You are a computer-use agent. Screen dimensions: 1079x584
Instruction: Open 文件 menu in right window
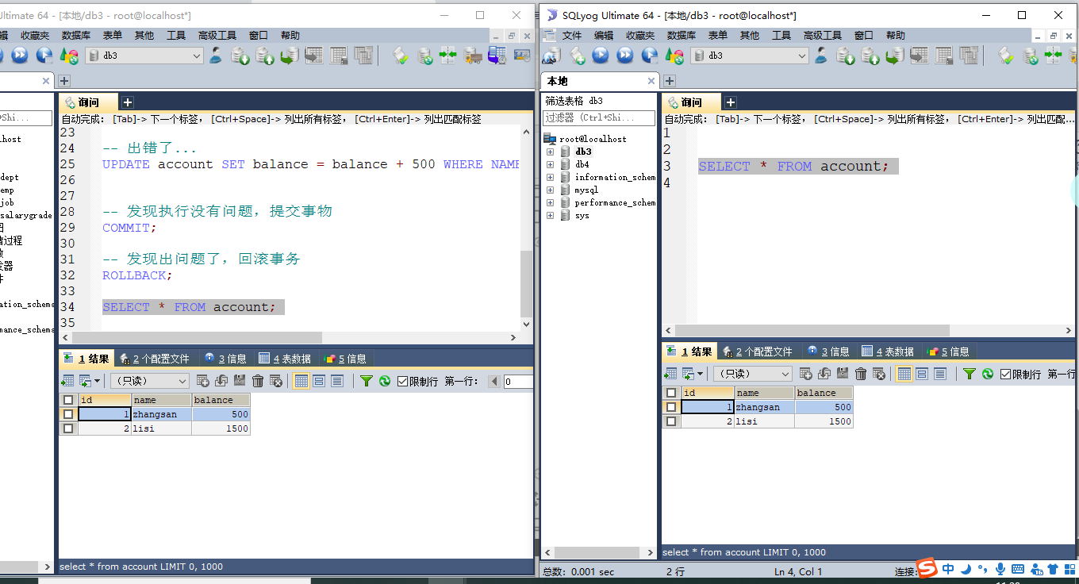click(572, 35)
